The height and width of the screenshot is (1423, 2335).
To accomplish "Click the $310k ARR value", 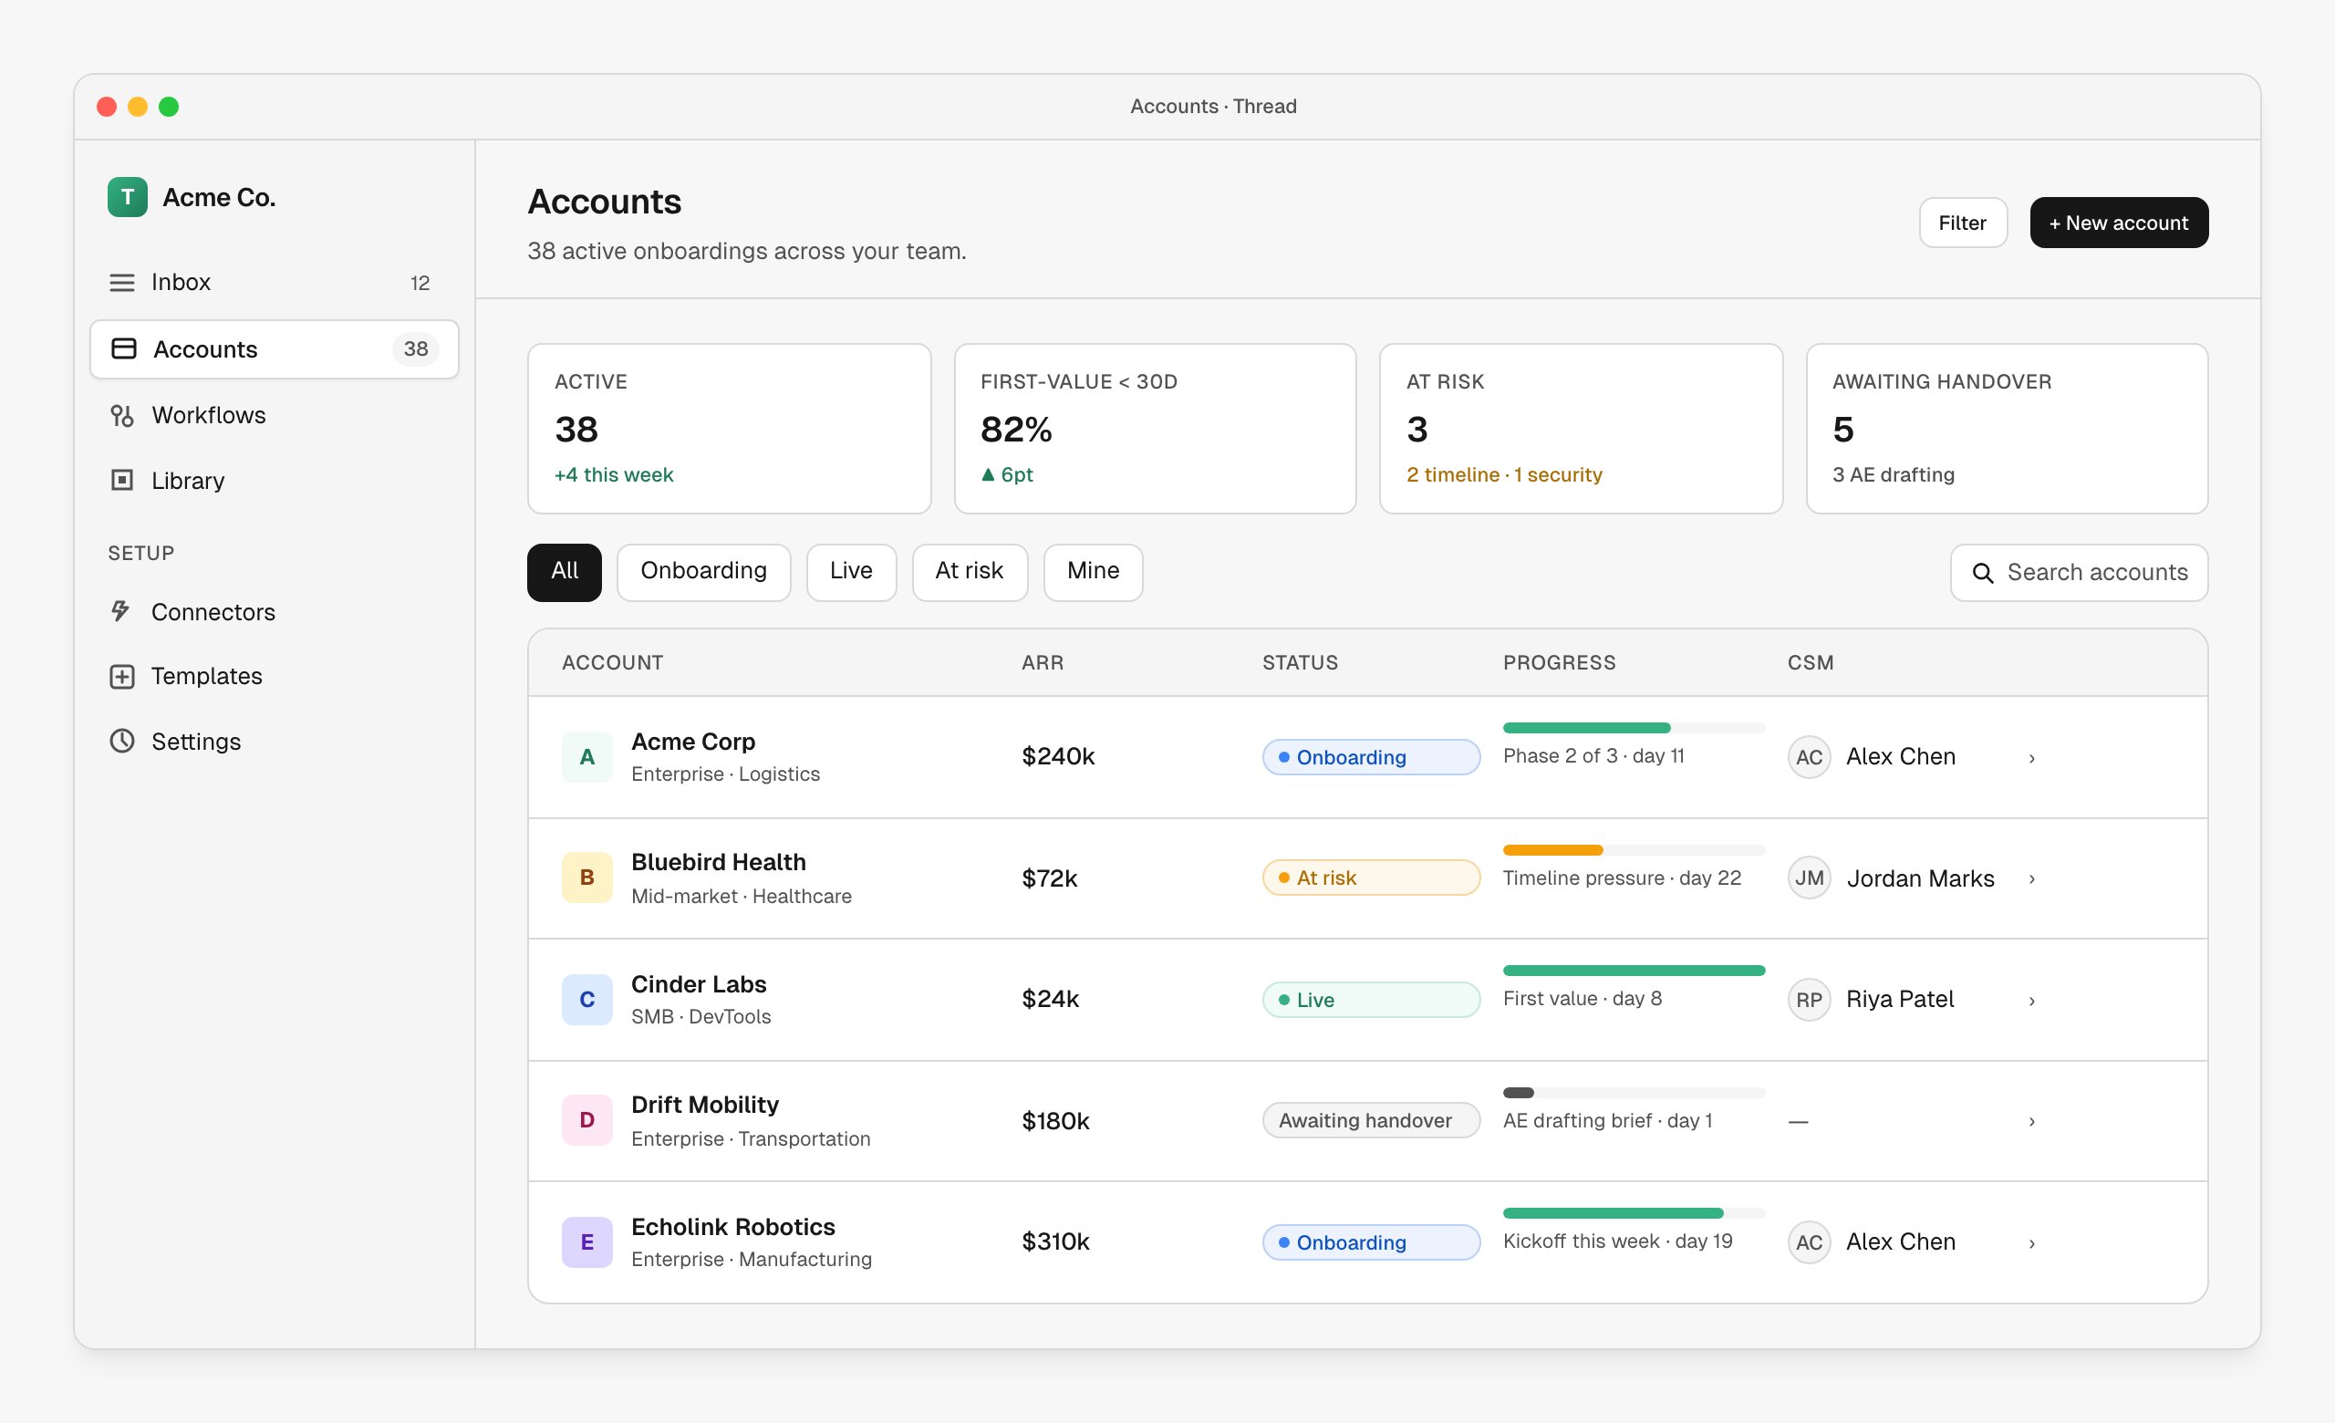I will pyautogui.click(x=1054, y=1242).
